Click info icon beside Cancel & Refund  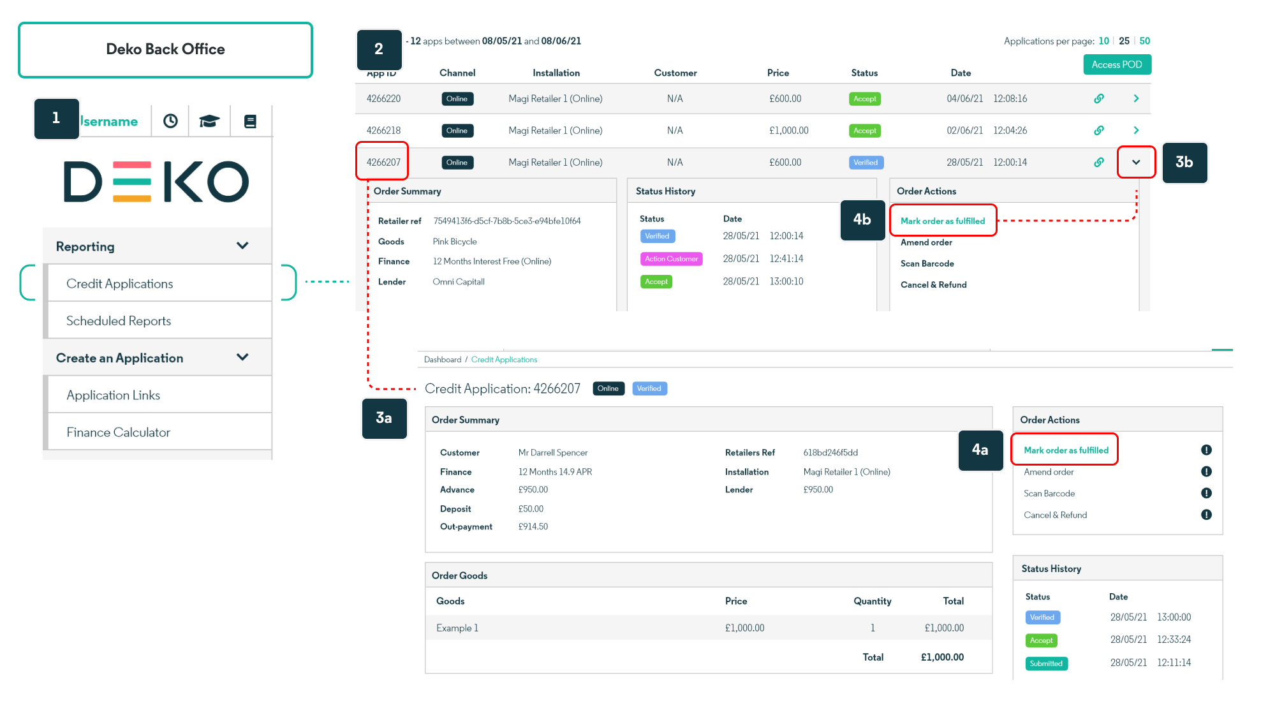[1206, 515]
